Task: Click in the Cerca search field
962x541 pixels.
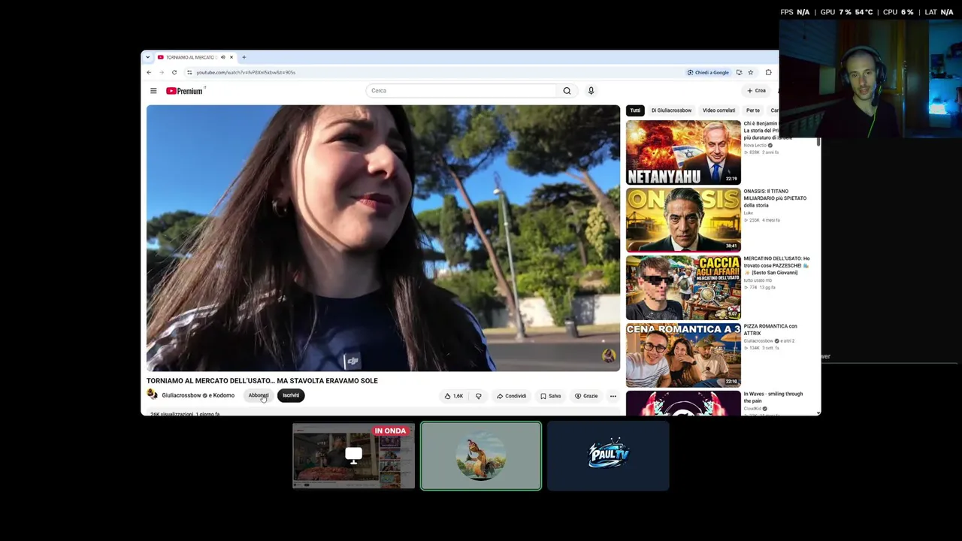Action: click(x=461, y=91)
